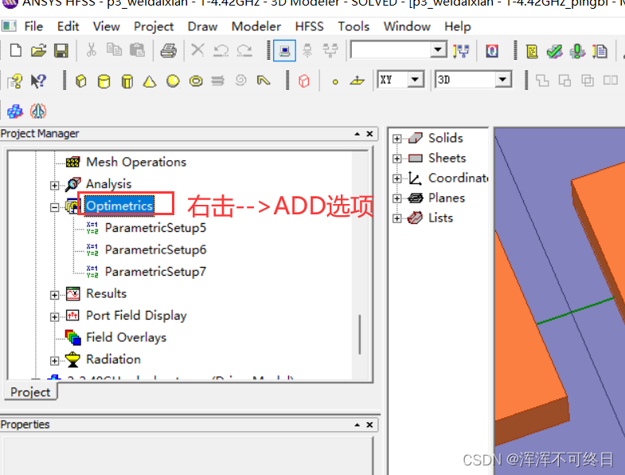Draw a point with the dot icon
Screen dimensions: 625x475
(335, 82)
